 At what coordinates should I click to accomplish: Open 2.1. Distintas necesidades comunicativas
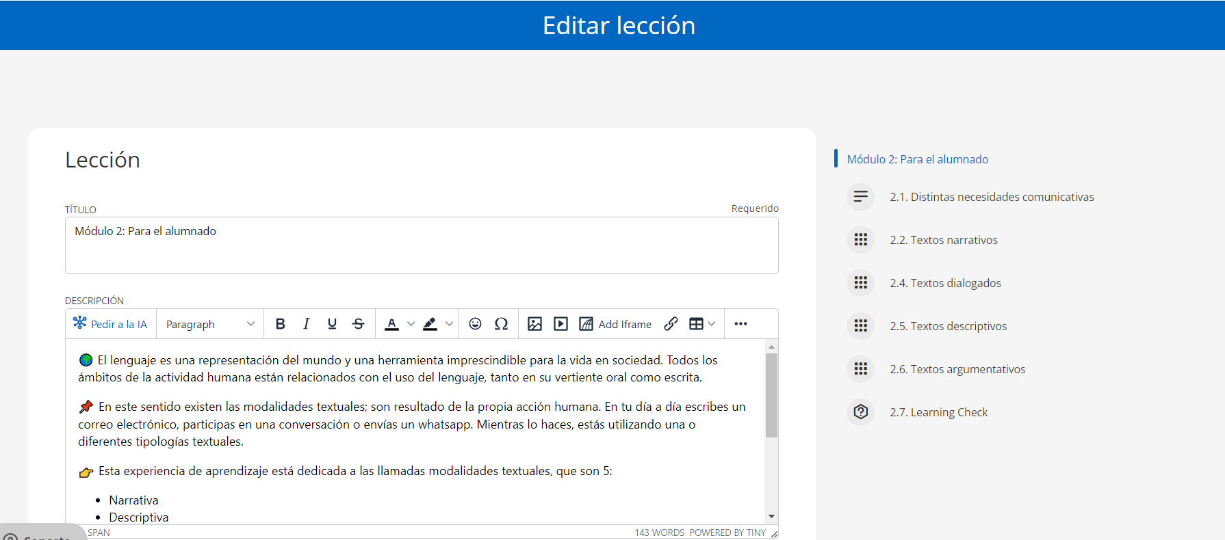click(992, 197)
